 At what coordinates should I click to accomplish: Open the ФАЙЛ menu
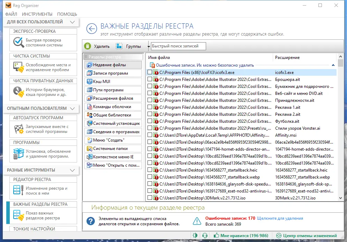(11, 14)
